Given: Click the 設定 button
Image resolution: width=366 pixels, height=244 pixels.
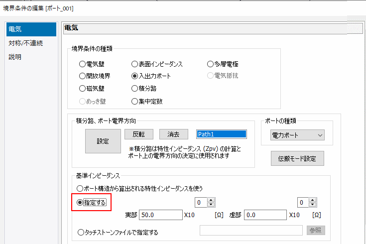Looking at the screenshot, I should (x=103, y=141).
